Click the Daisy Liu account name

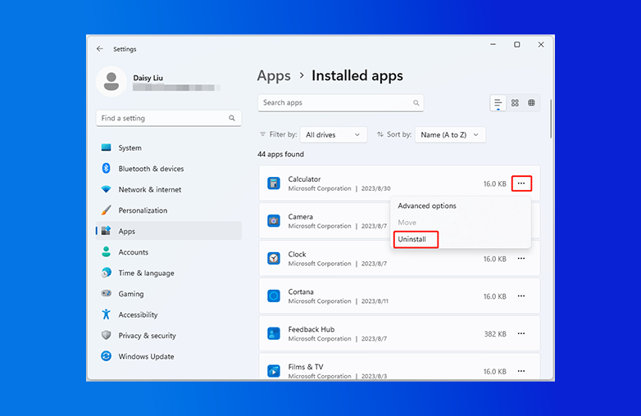tap(148, 78)
